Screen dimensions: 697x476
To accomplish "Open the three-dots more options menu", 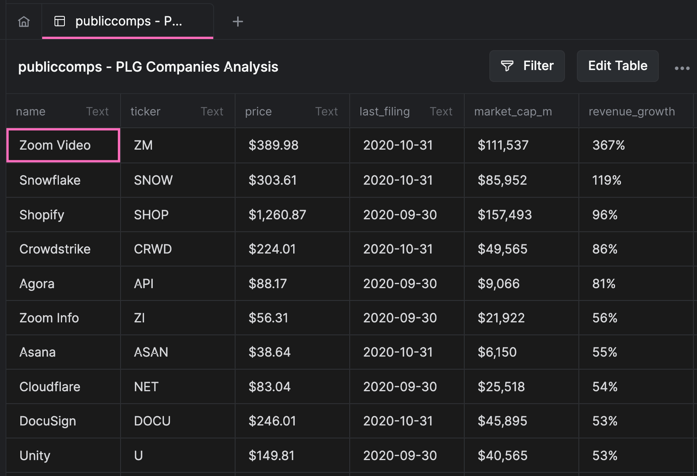I will (682, 68).
